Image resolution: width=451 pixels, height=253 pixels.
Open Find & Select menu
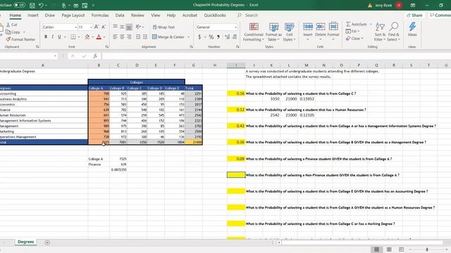pyautogui.click(x=393, y=32)
